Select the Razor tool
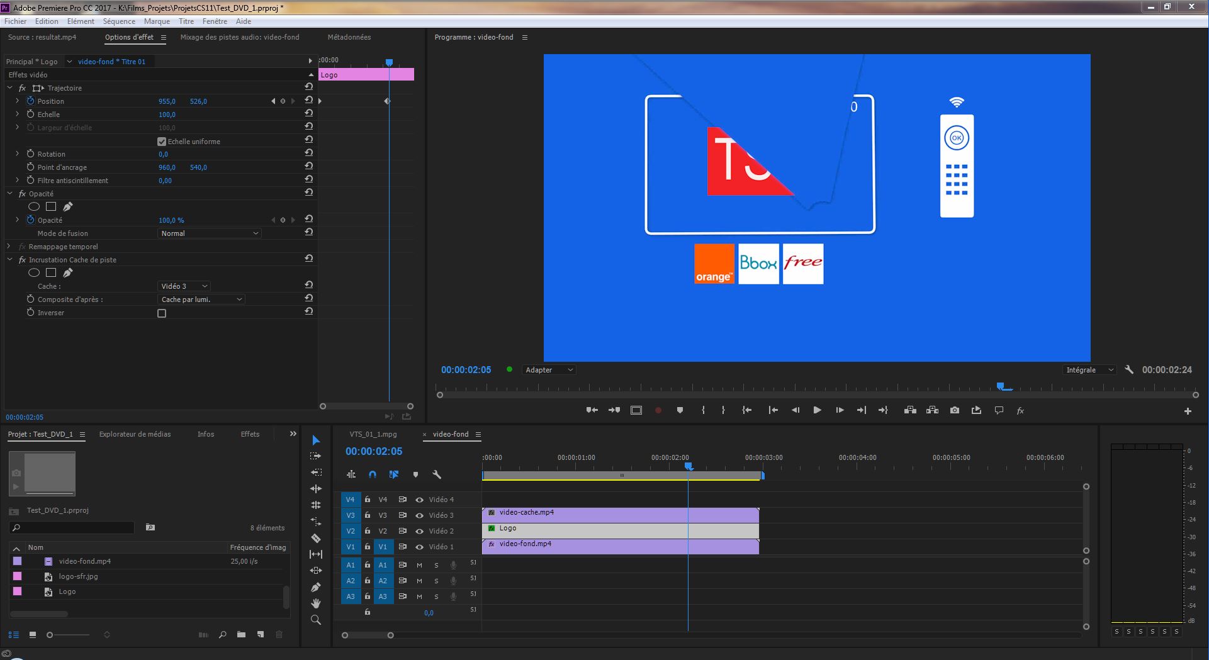 click(316, 538)
